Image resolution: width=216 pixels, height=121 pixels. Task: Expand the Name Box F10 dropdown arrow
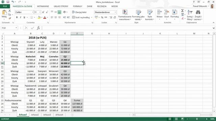[16, 28]
